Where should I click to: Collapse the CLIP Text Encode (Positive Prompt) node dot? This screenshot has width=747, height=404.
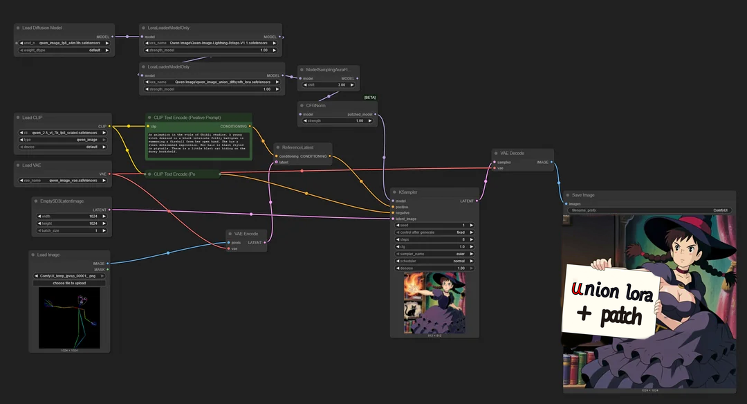pyautogui.click(x=149, y=118)
